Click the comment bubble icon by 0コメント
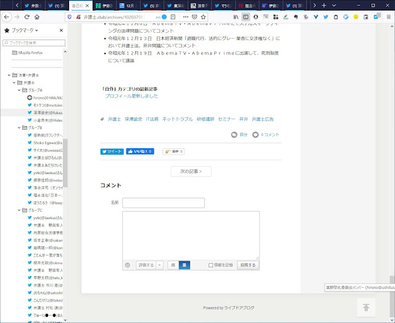 tap(256, 135)
